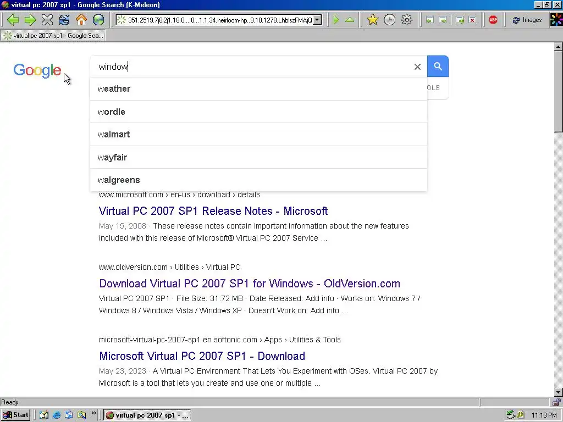The image size is (563, 422).
Task: Open the home page via house icon
Action: pyautogui.click(x=81, y=20)
